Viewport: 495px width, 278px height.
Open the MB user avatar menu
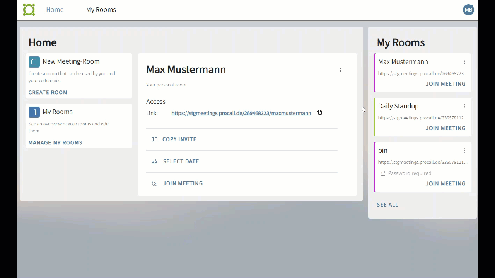pos(468,10)
